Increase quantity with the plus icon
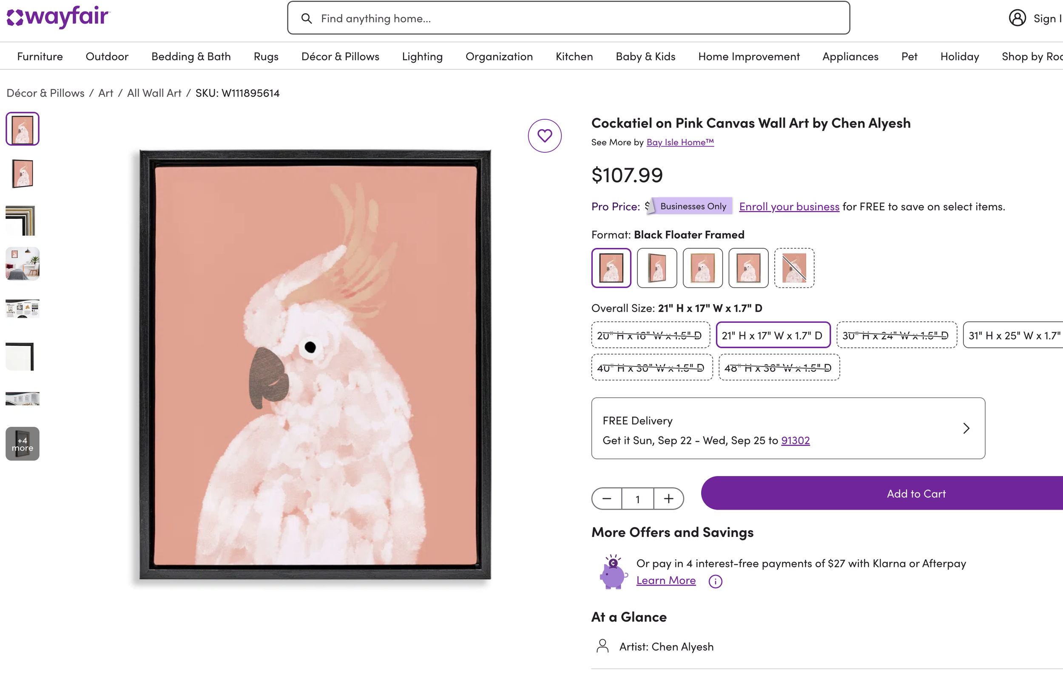The image size is (1063, 685). pyautogui.click(x=668, y=499)
